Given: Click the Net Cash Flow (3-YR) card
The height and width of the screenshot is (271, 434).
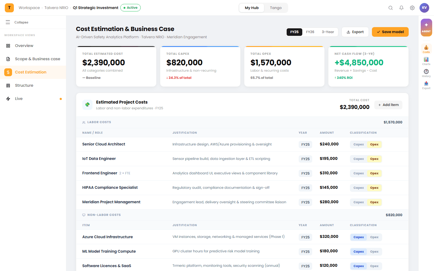Looking at the screenshot, I should pyautogui.click(x=368, y=66).
